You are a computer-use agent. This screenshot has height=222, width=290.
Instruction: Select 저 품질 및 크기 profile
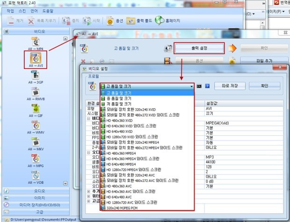(147, 104)
